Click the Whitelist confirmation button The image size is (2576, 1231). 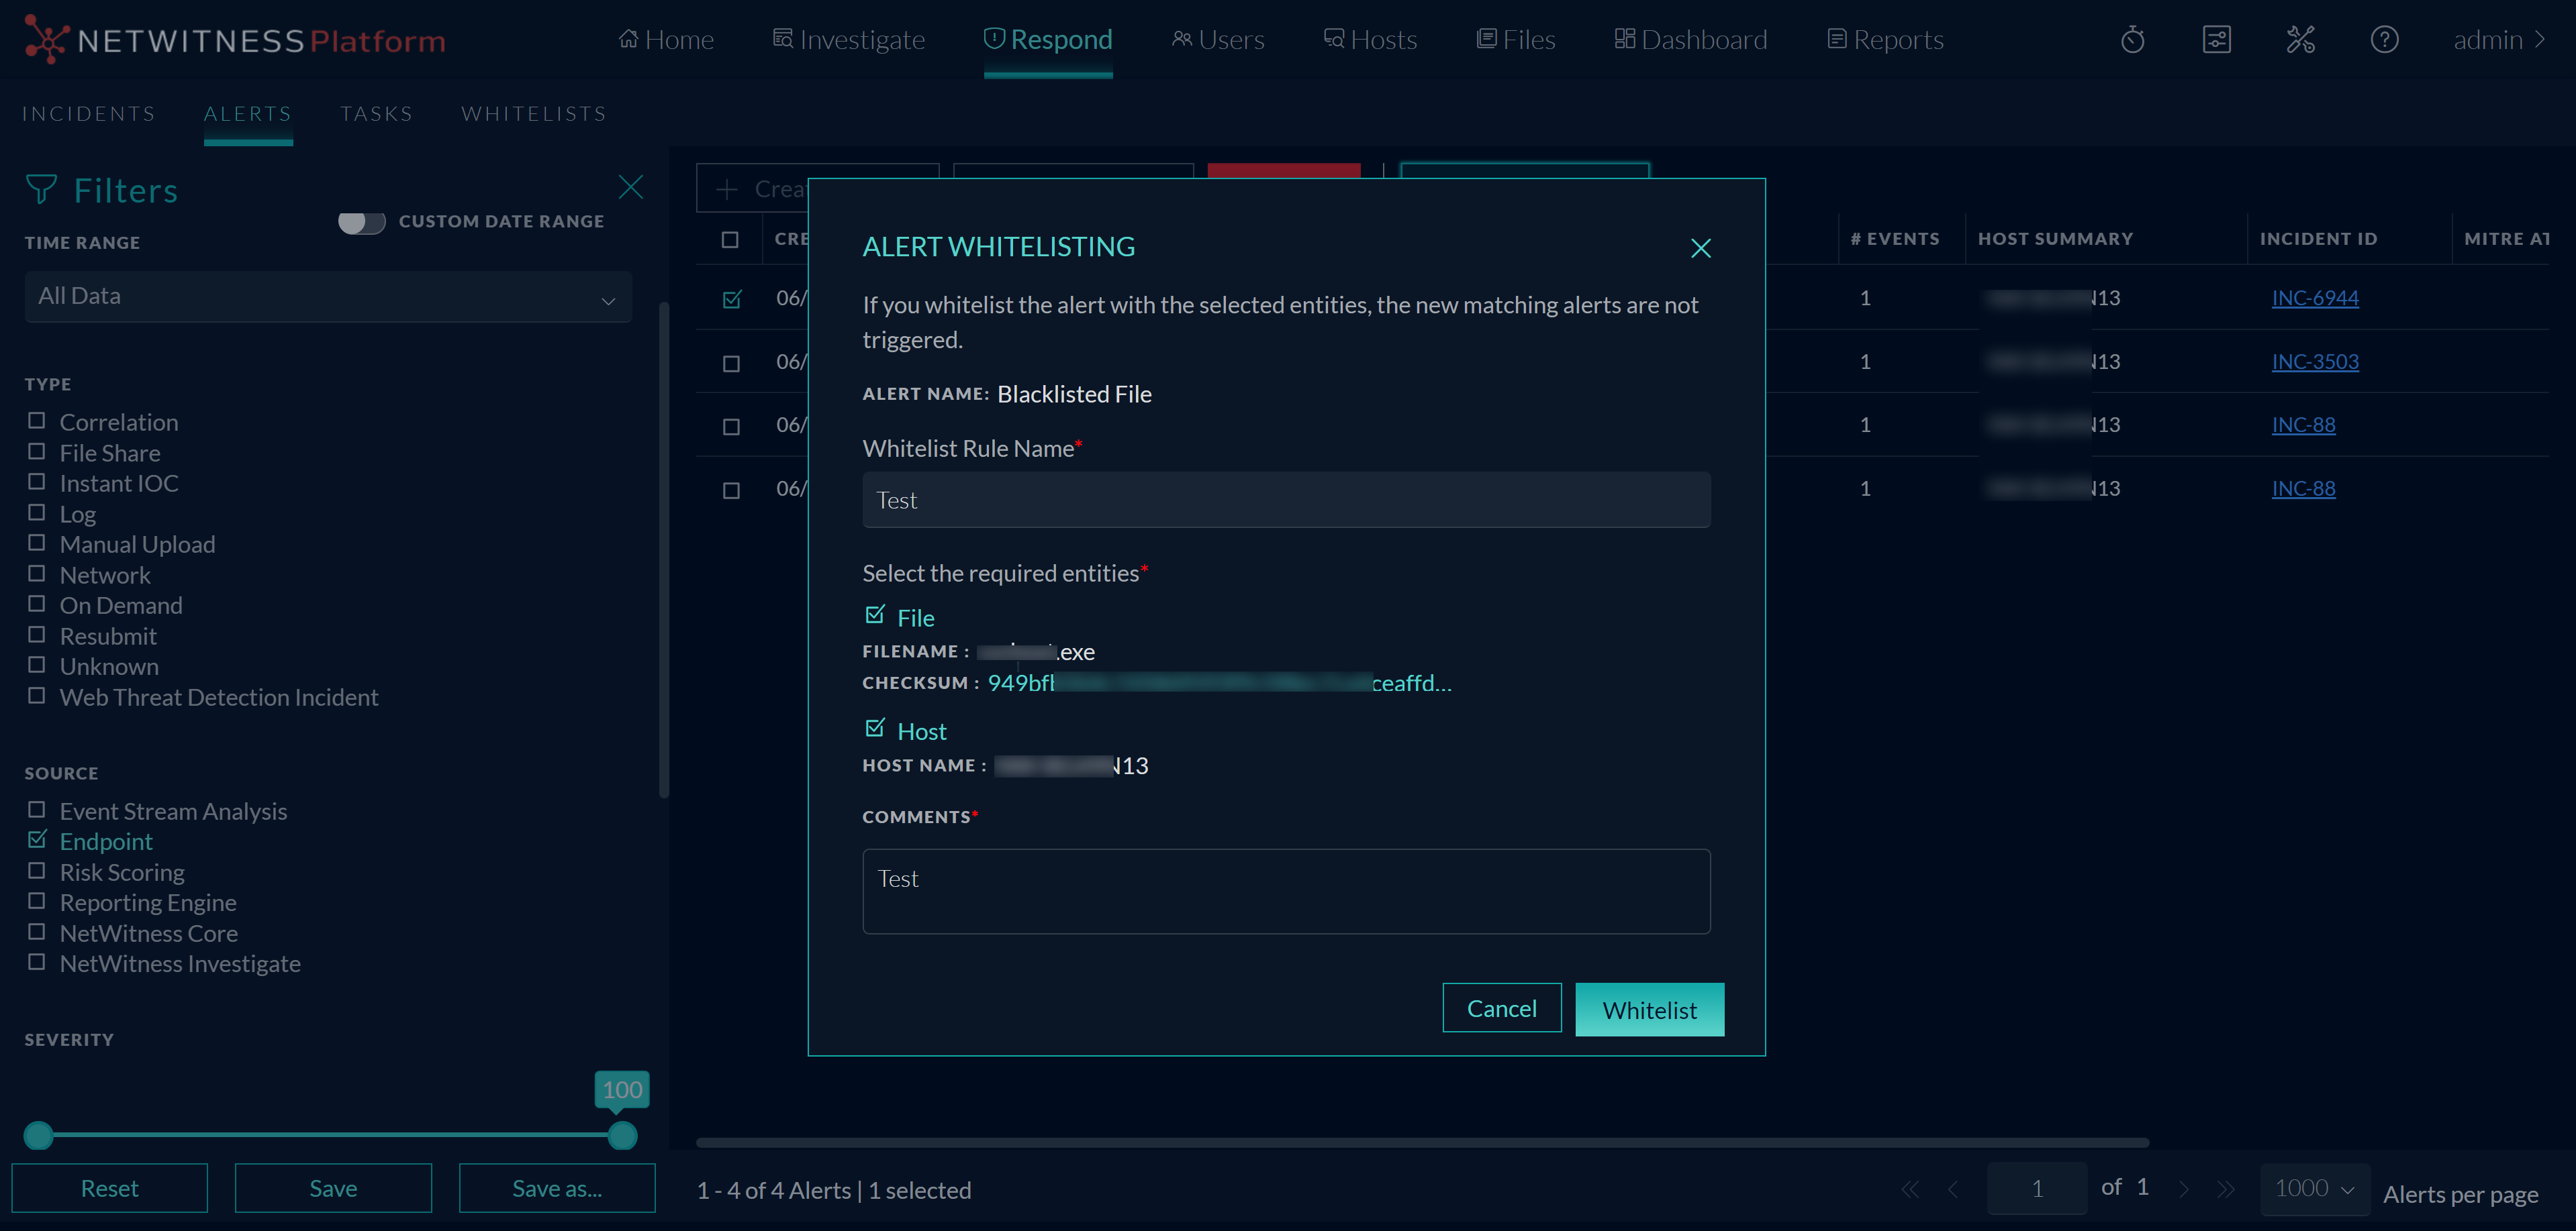click(x=1649, y=1009)
